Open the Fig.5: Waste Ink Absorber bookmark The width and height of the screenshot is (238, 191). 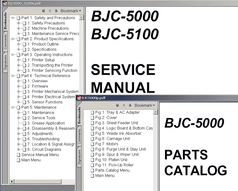pyautogui.click(x=118, y=133)
